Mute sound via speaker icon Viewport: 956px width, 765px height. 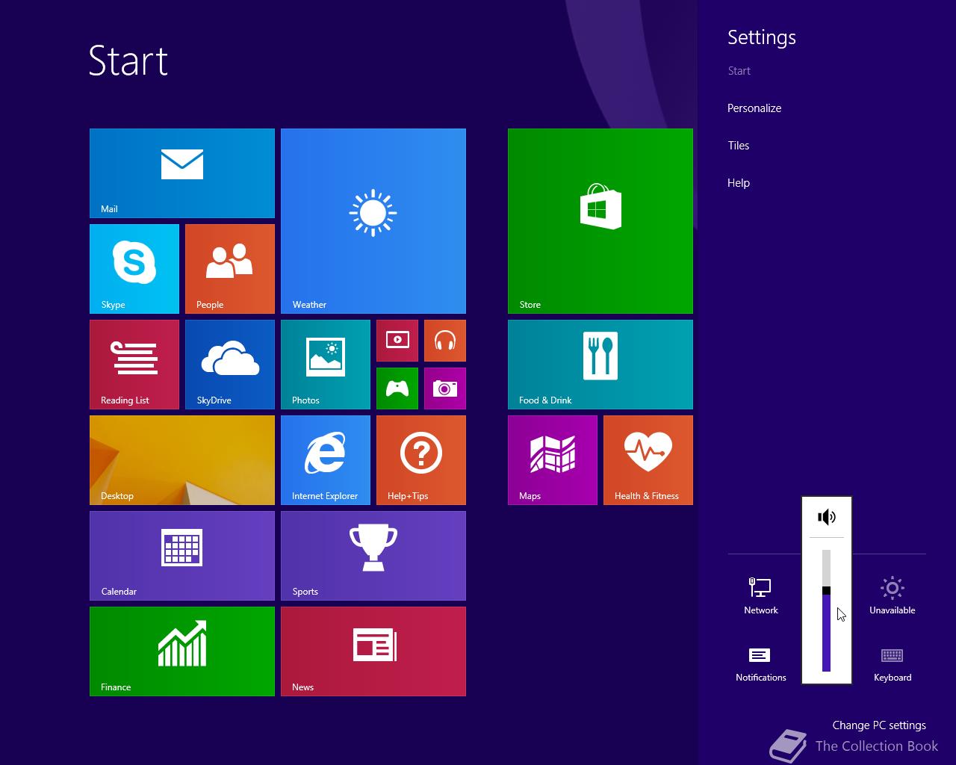coord(826,517)
